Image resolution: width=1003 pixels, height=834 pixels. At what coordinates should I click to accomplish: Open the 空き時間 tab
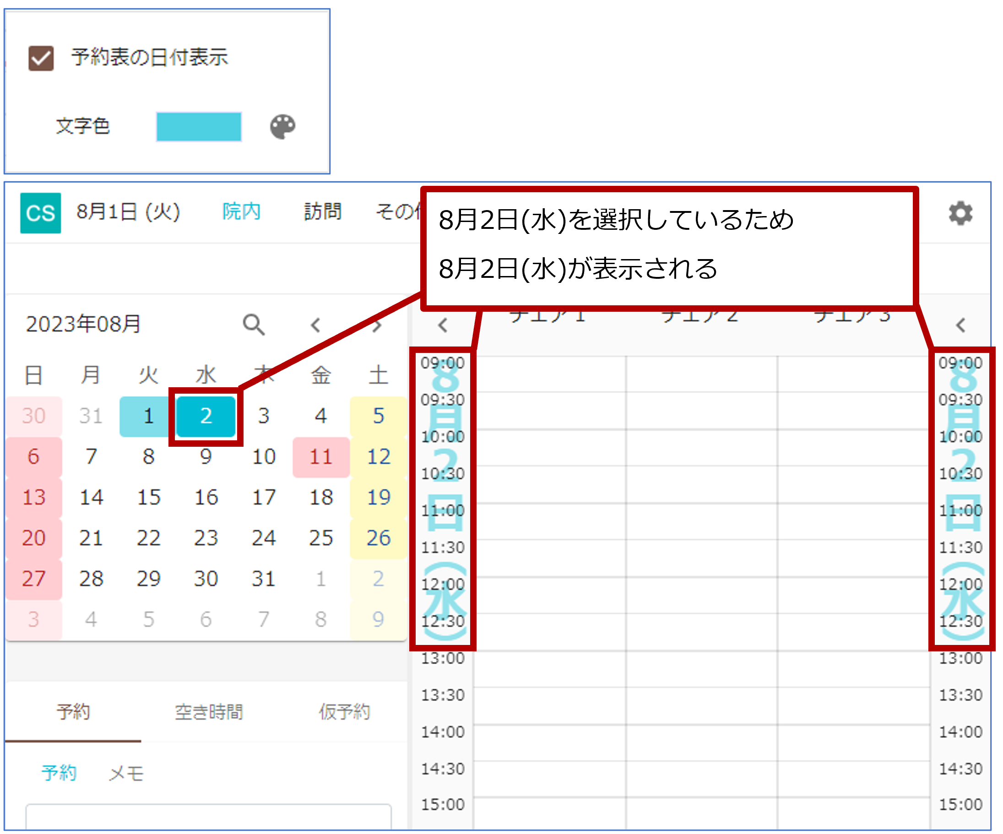coord(209,712)
